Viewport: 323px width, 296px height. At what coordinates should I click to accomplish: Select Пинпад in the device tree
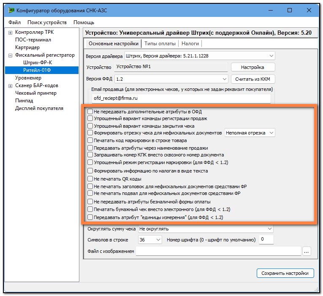pyautogui.click(x=24, y=101)
